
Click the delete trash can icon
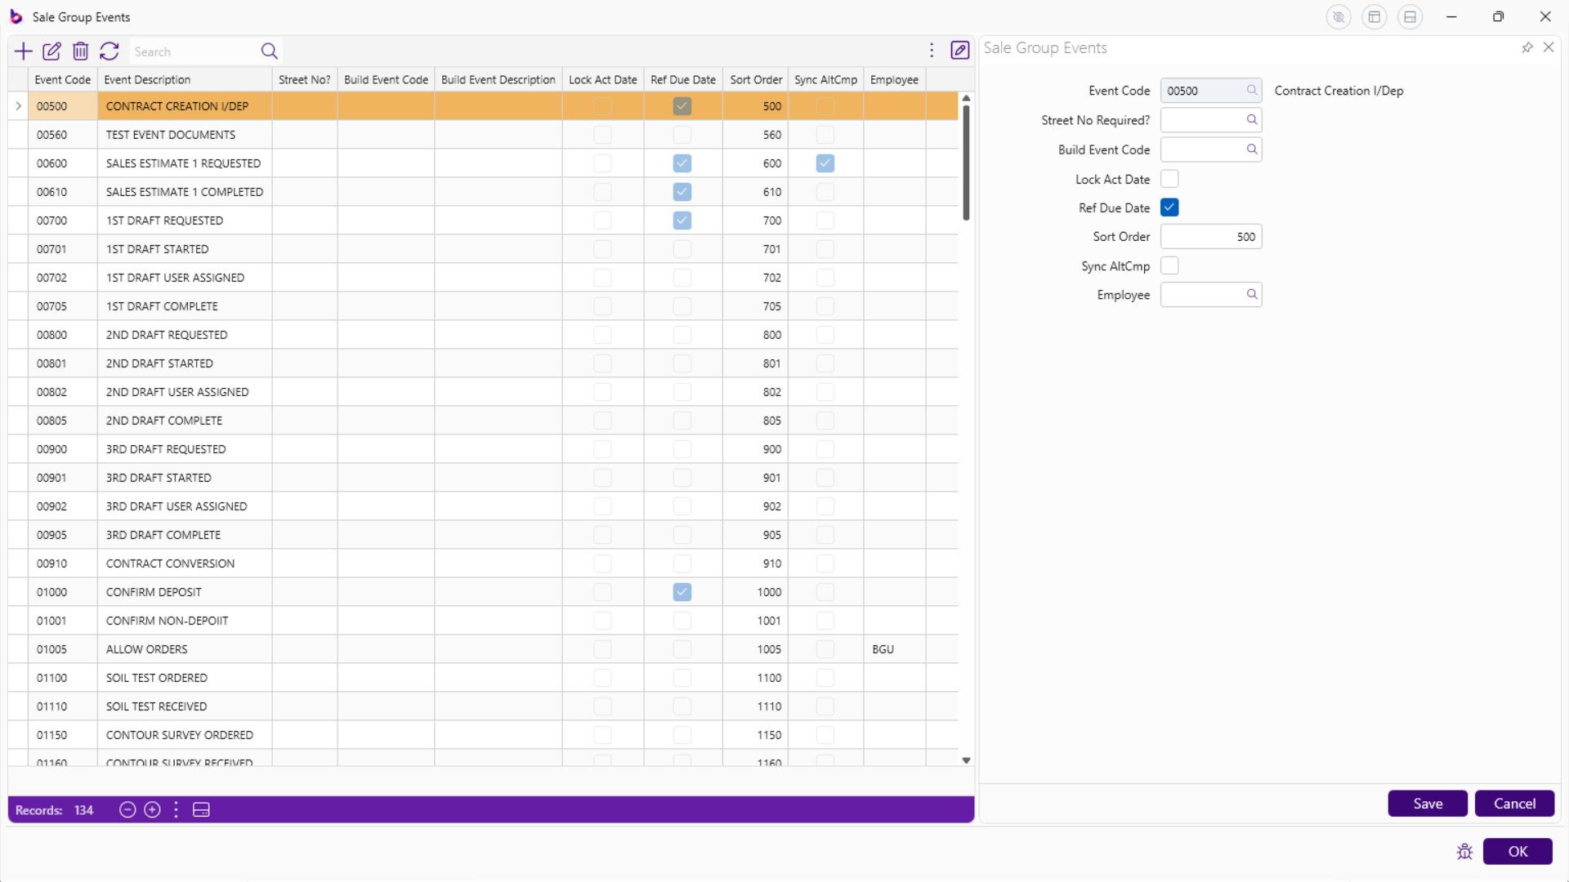(80, 51)
